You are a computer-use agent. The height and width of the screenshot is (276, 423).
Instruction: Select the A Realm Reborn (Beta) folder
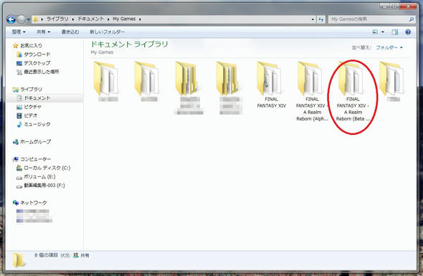[x=353, y=91]
